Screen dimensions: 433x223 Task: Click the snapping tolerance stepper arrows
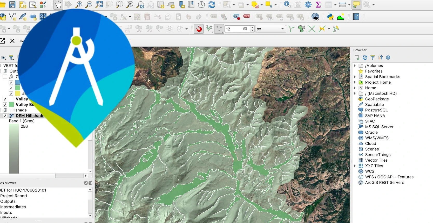[x=252, y=29]
